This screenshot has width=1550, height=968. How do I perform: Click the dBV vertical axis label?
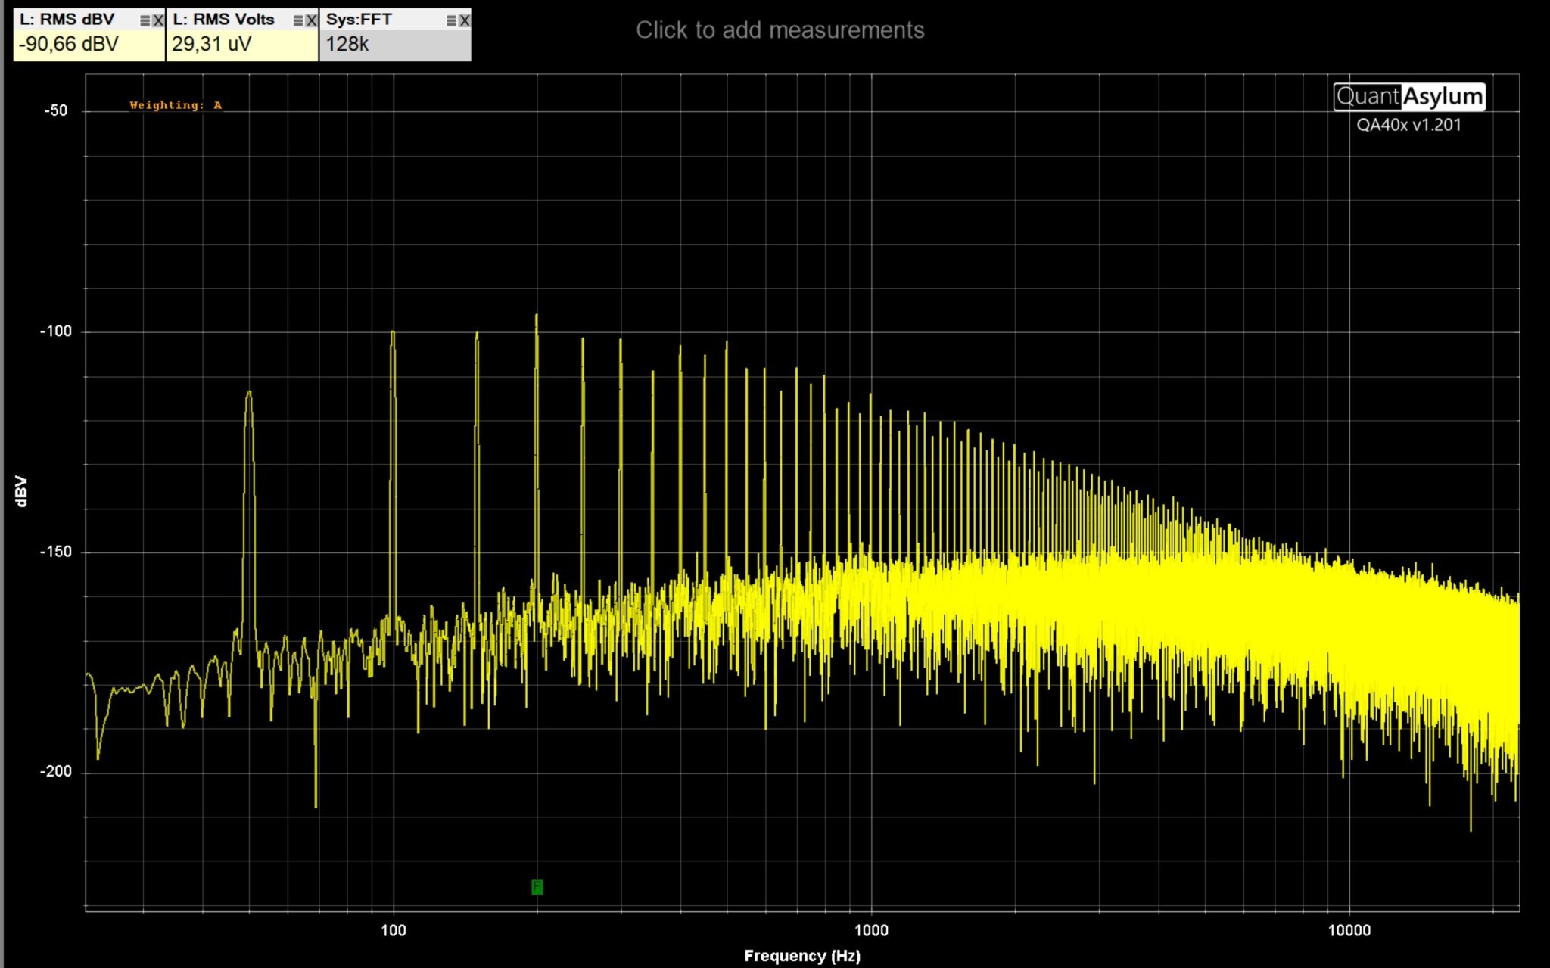point(21,491)
